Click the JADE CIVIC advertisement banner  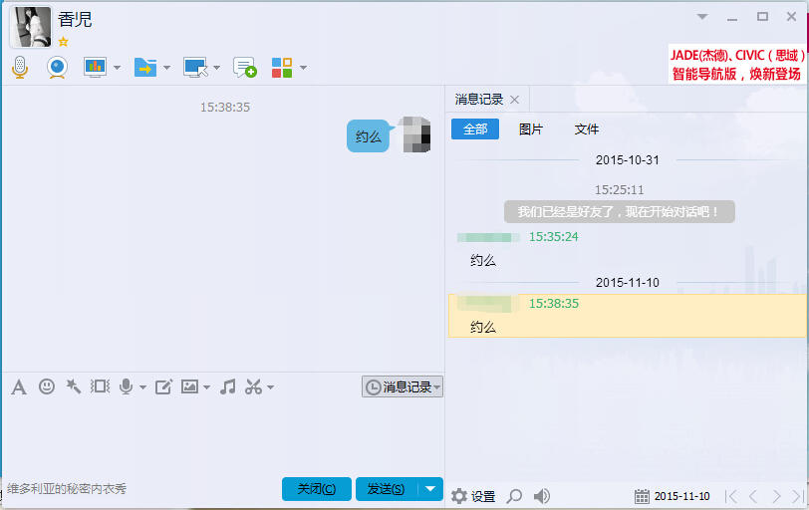(x=737, y=65)
